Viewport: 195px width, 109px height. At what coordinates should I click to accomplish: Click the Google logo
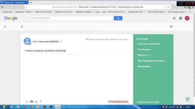pos(11,18)
